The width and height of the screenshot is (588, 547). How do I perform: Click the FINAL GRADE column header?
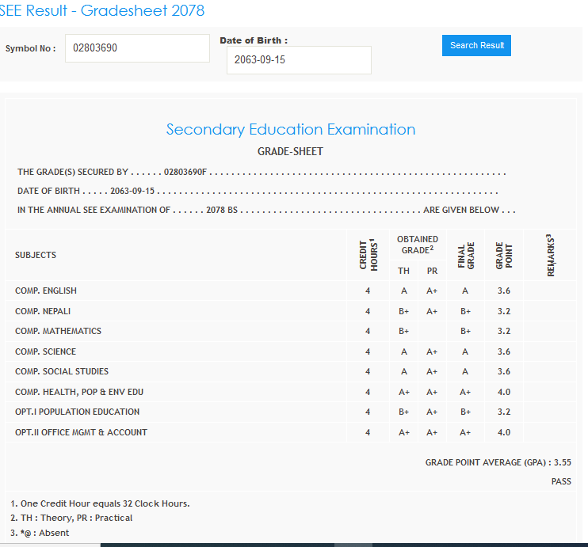coord(465,255)
